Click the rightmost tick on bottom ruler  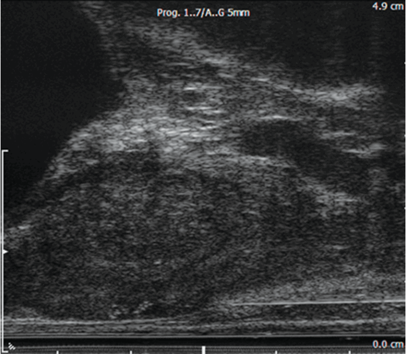click(x=348, y=352)
